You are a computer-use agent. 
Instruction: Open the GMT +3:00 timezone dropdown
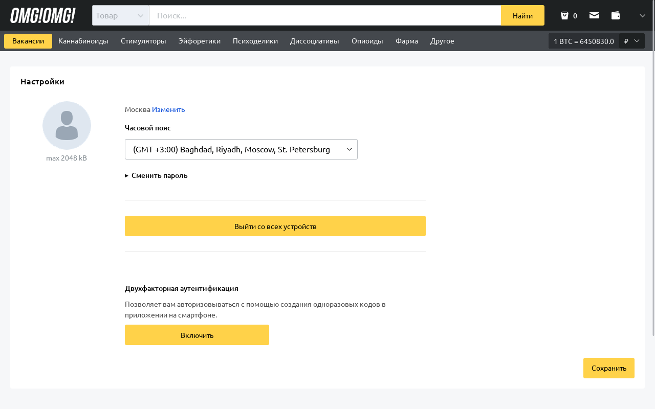click(x=241, y=149)
